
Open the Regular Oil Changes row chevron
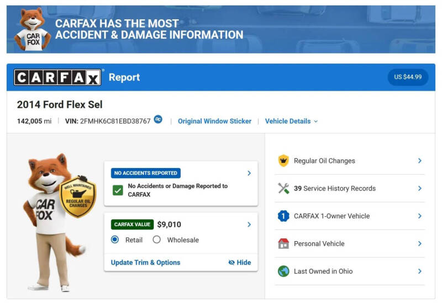point(420,161)
